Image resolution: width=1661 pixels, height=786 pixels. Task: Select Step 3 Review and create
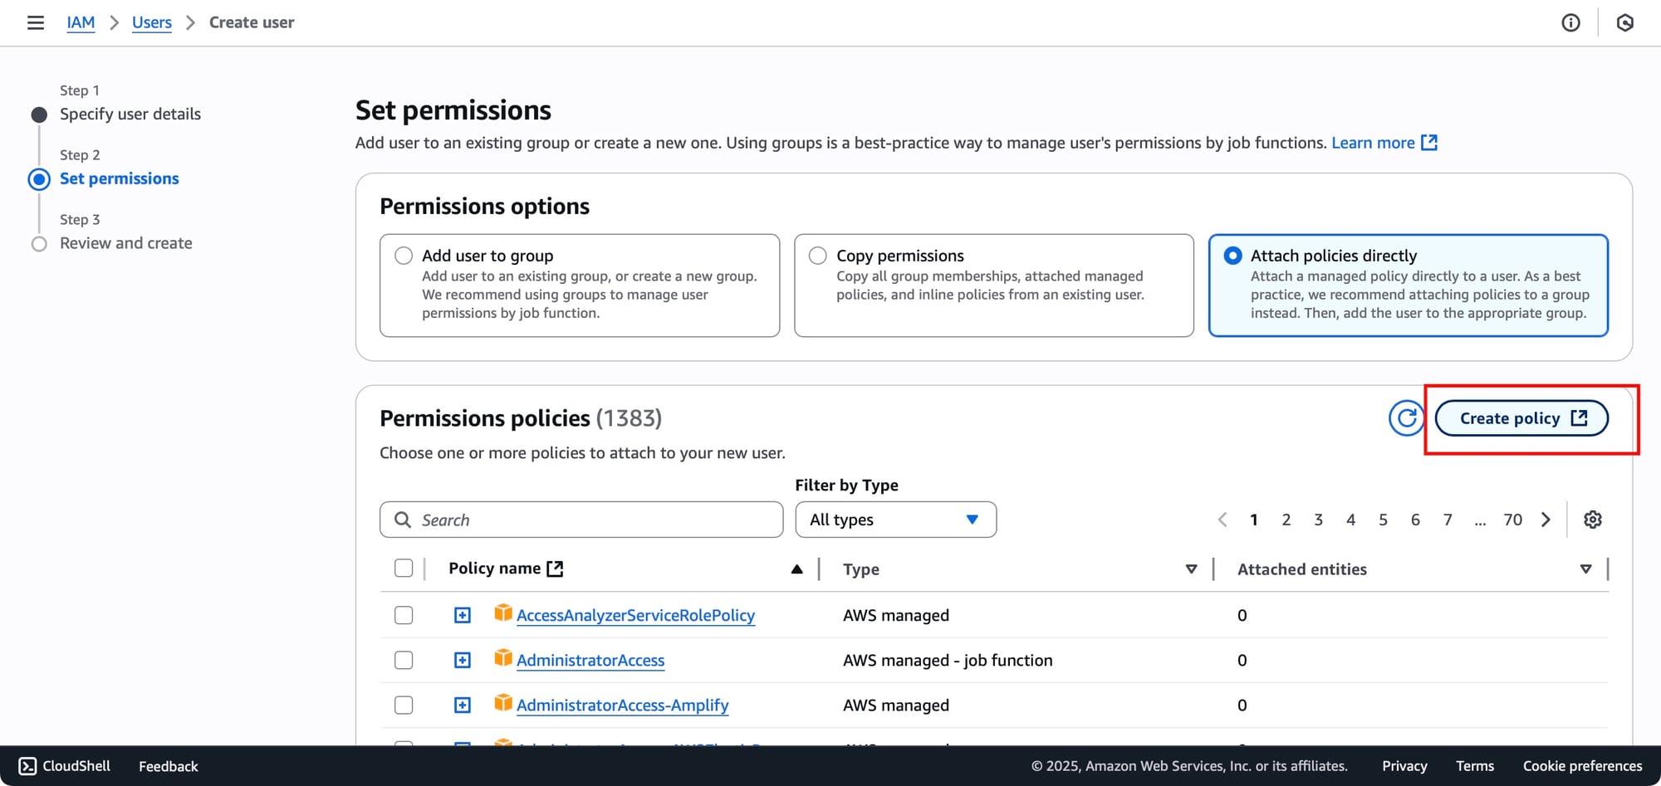(x=126, y=243)
